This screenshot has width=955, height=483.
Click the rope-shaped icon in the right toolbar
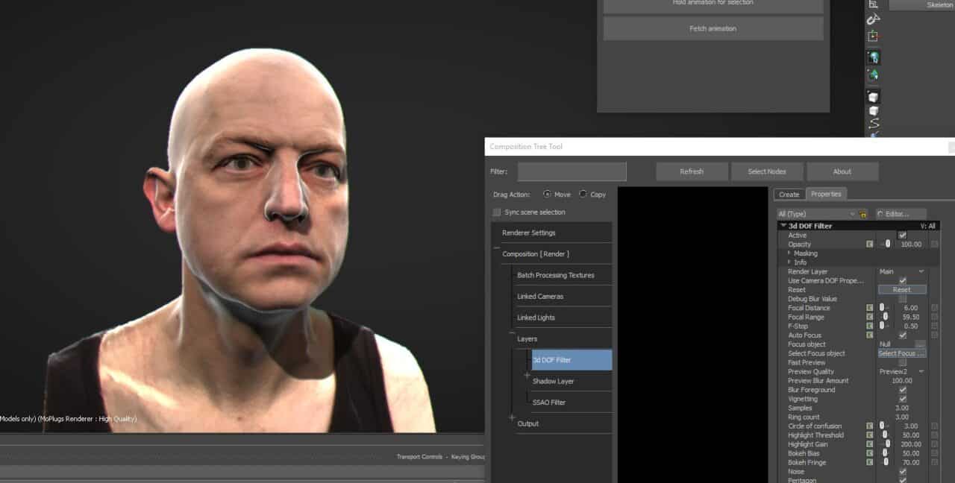click(873, 19)
